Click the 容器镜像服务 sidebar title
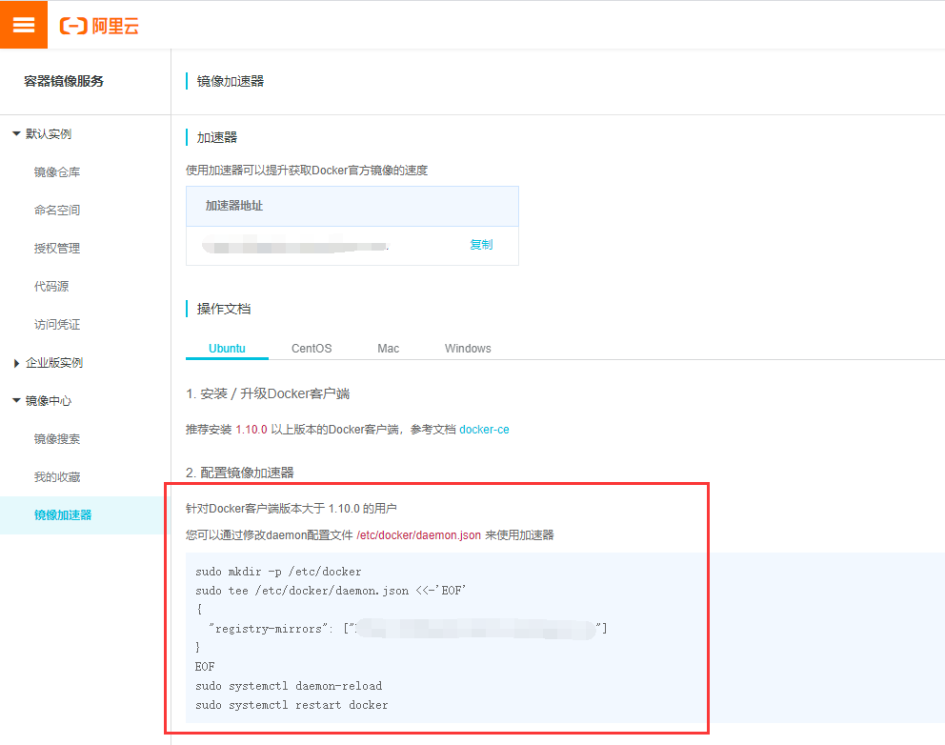This screenshot has width=945, height=745. click(63, 81)
